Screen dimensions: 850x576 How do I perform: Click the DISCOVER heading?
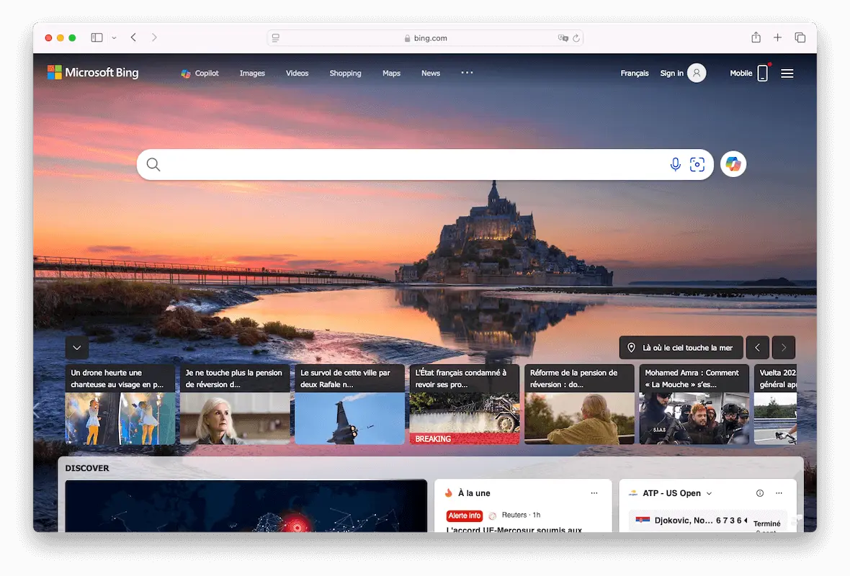pyautogui.click(x=86, y=468)
